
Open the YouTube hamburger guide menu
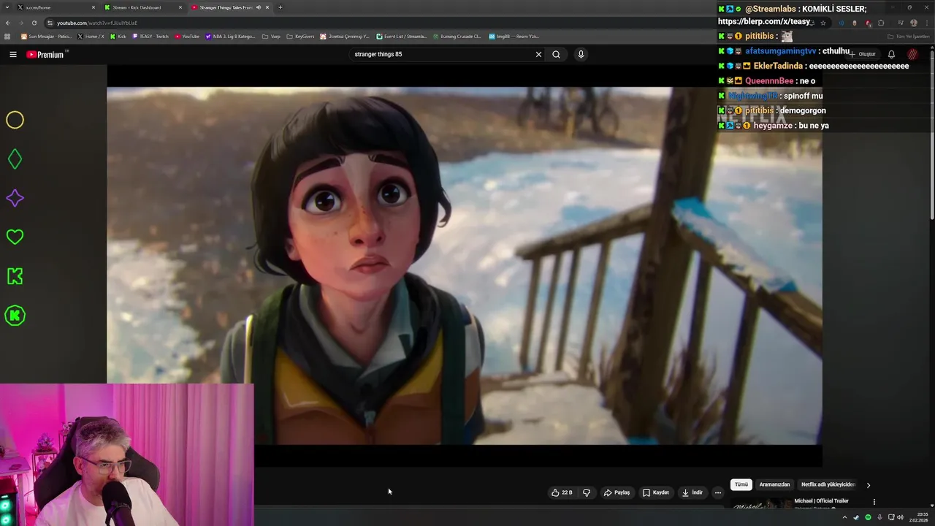tap(12, 54)
